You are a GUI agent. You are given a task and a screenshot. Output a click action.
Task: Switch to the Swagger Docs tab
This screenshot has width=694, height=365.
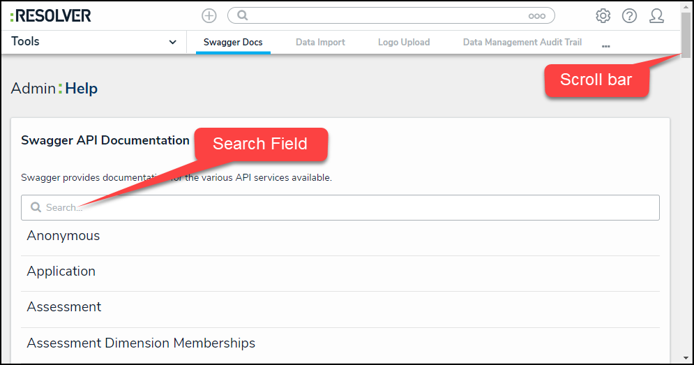pos(233,43)
